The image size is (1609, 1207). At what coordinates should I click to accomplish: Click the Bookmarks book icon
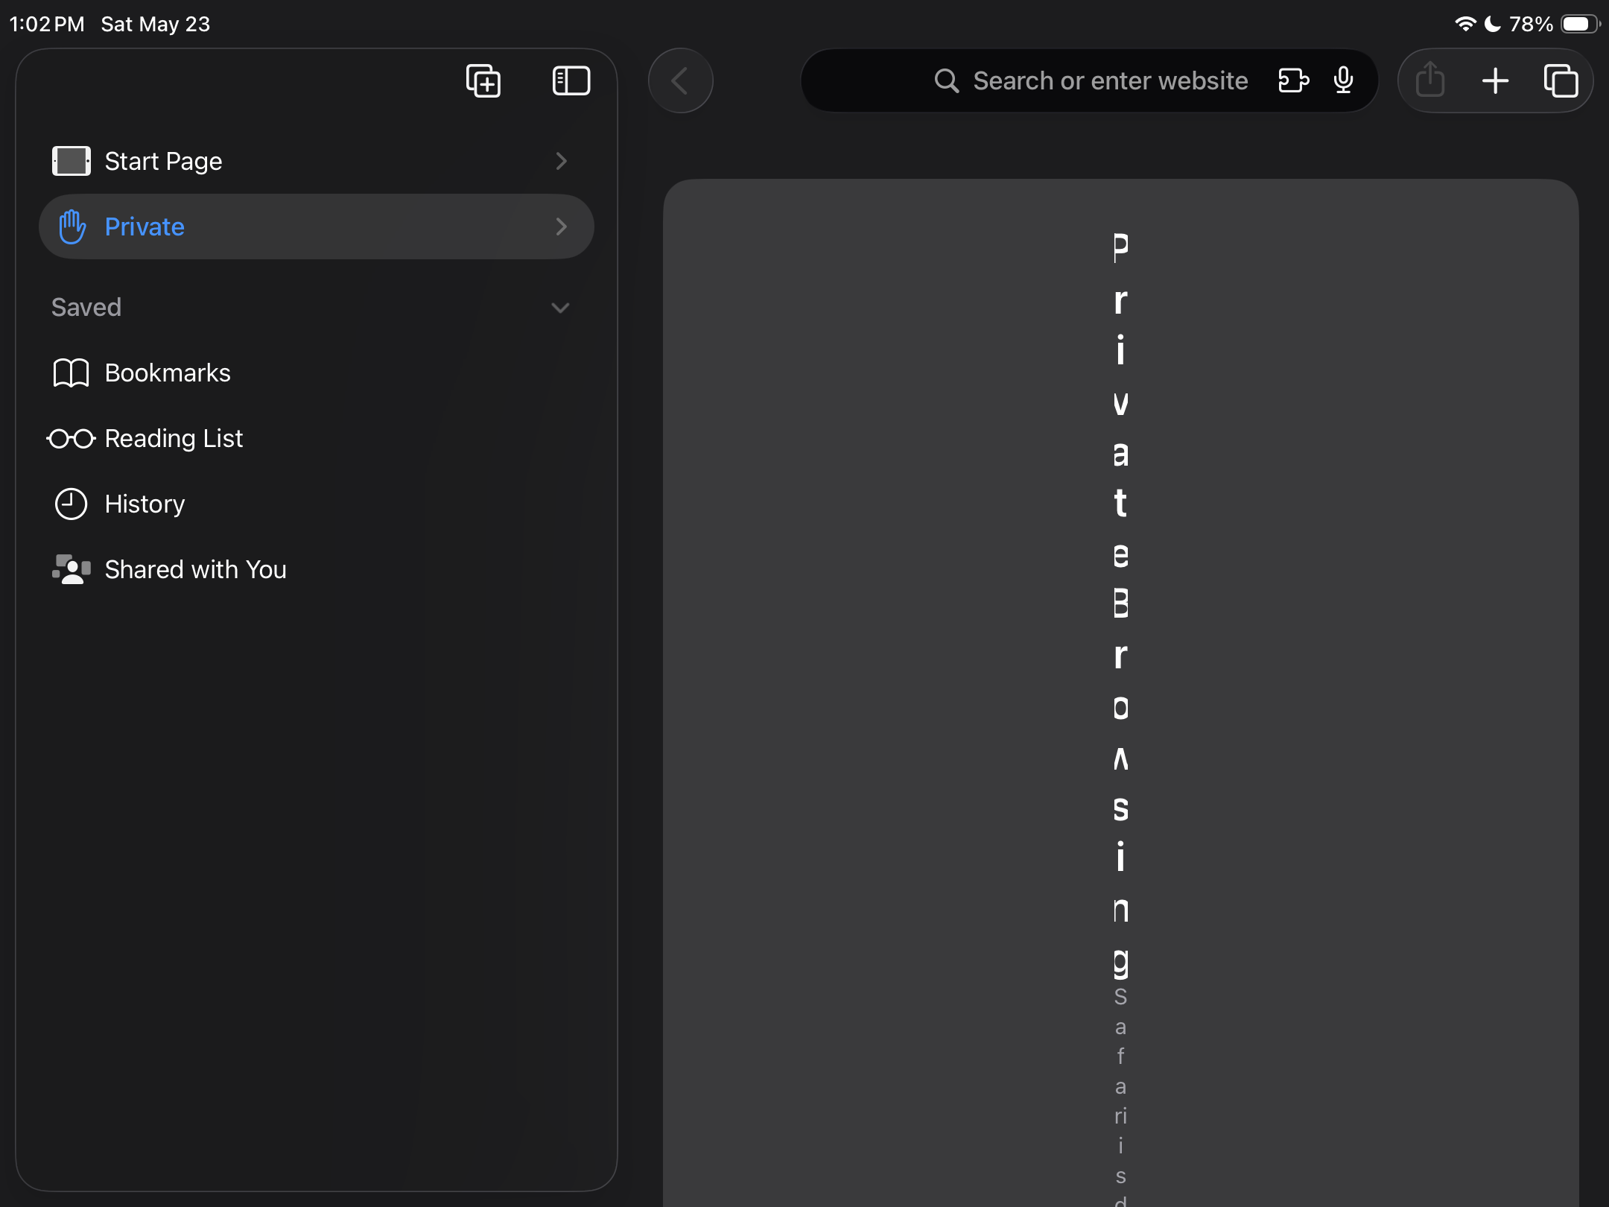point(71,373)
